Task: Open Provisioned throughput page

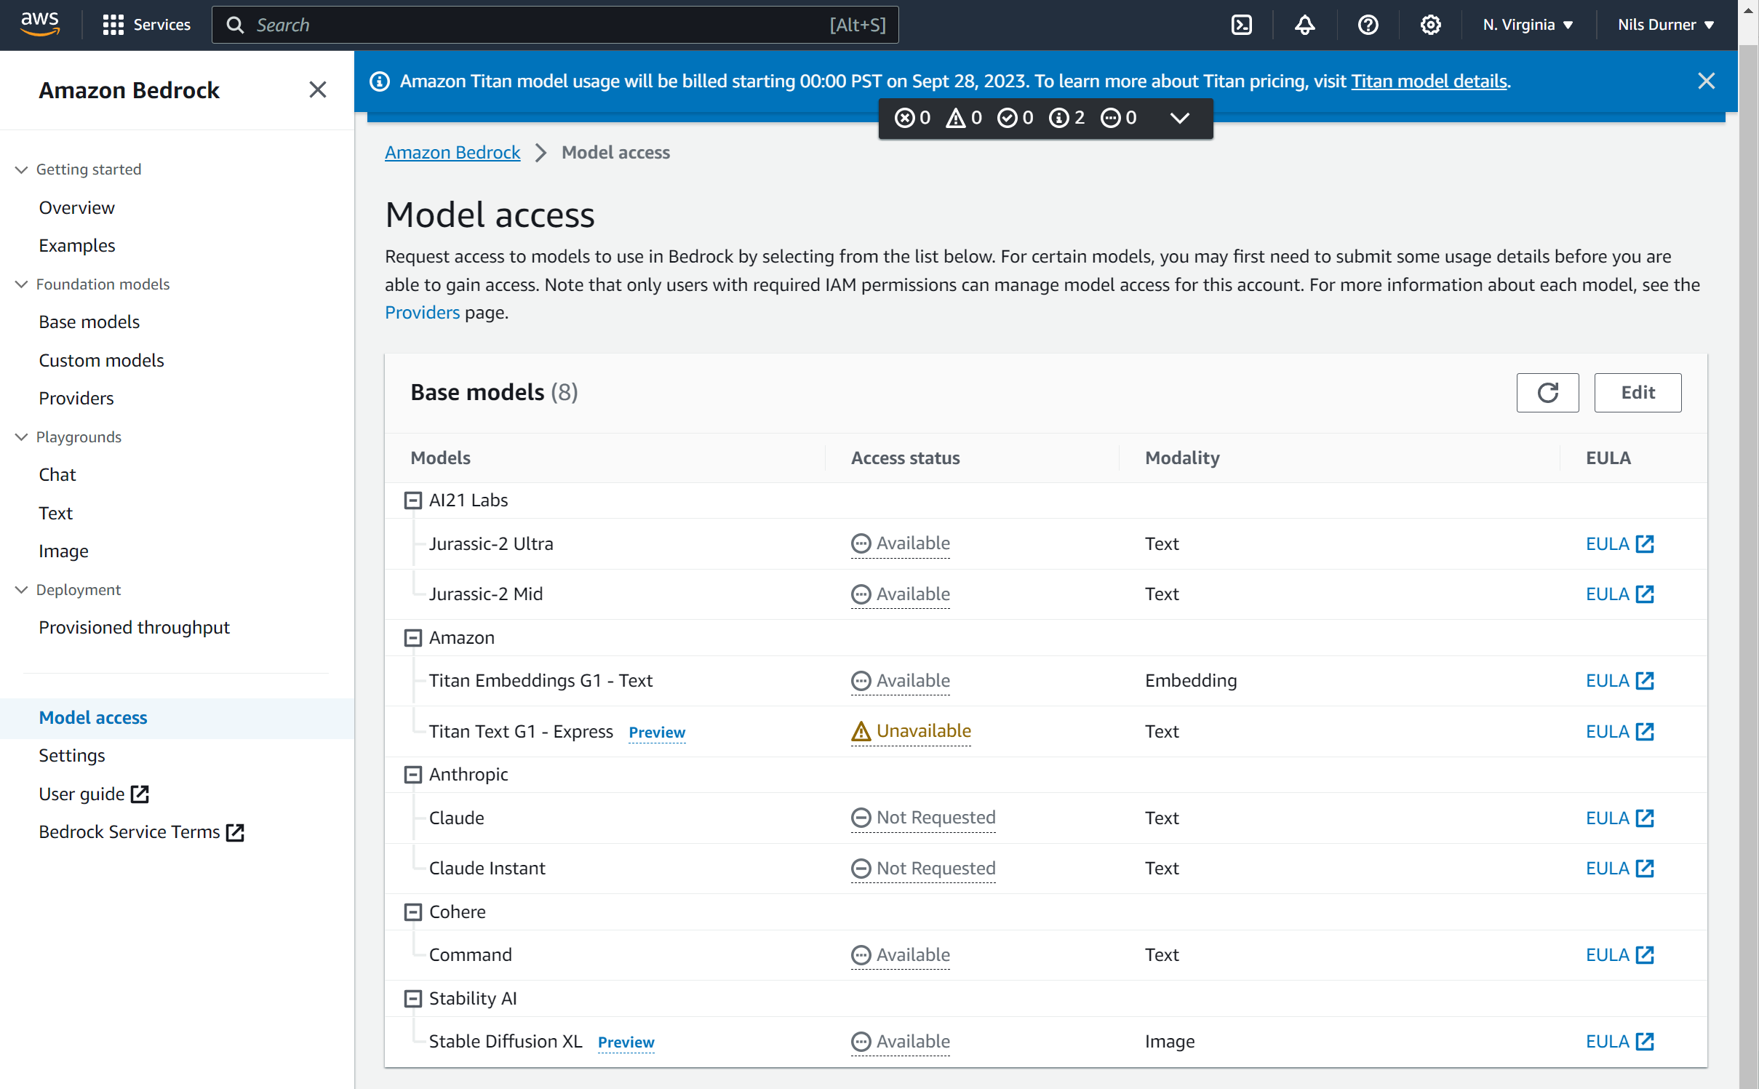Action: tap(134, 628)
